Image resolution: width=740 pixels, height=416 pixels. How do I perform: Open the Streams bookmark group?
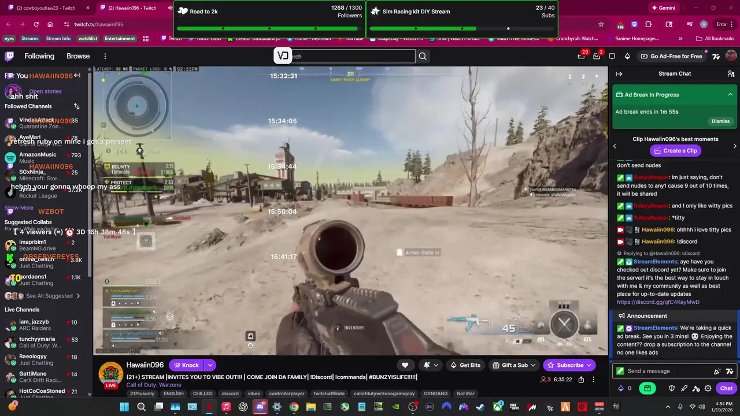[29, 39]
